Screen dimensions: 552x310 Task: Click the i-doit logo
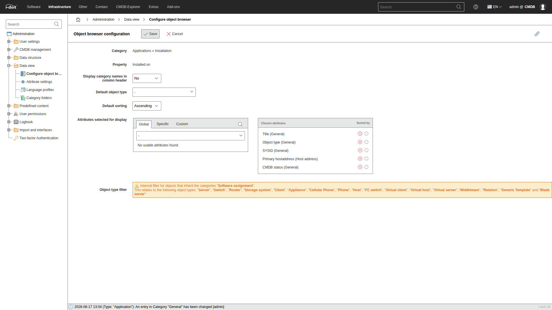click(x=11, y=7)
